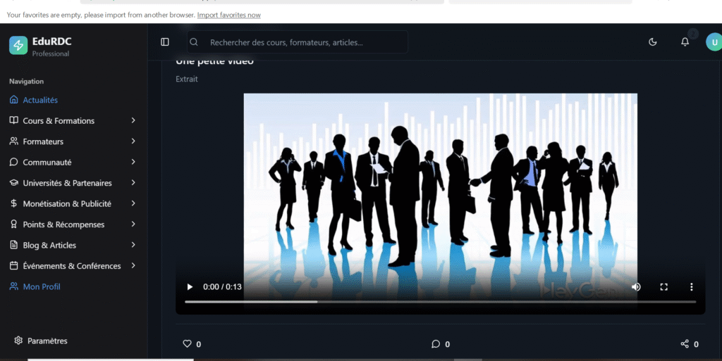Like the post with heart icon

pos(188,344)
